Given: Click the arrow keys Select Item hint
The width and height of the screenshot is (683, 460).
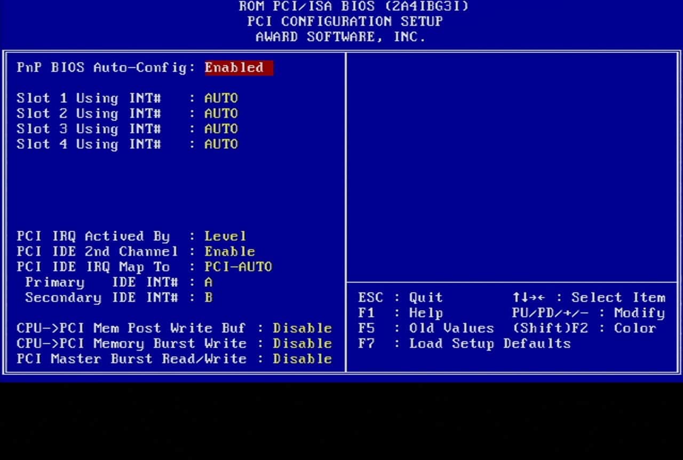Looking at the screenshot, I should 589,298.
